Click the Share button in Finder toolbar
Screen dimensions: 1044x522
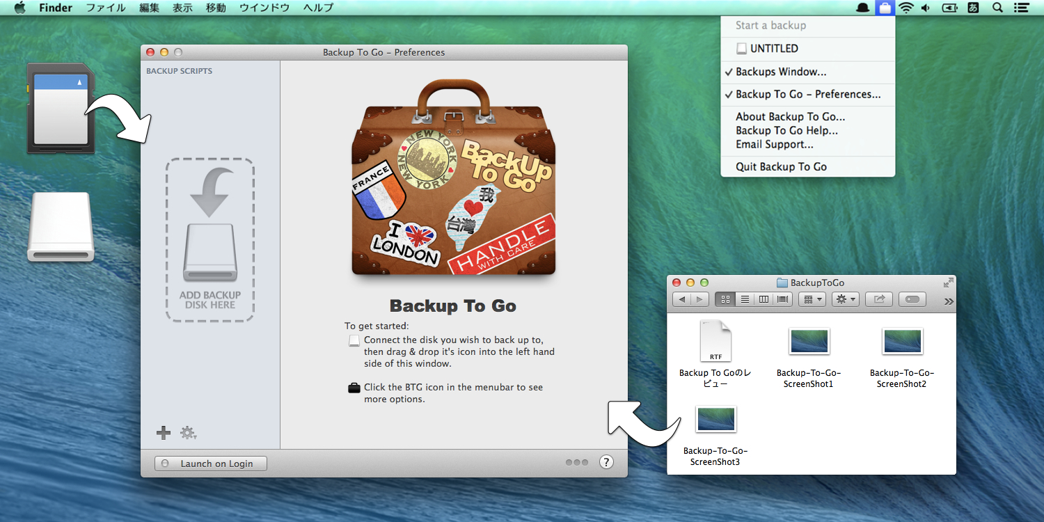(x=879, y=299)
